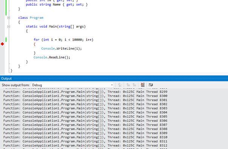Click the static void Main(string[] args) line
Screen dimensions: 228x149
click(56, 27)
